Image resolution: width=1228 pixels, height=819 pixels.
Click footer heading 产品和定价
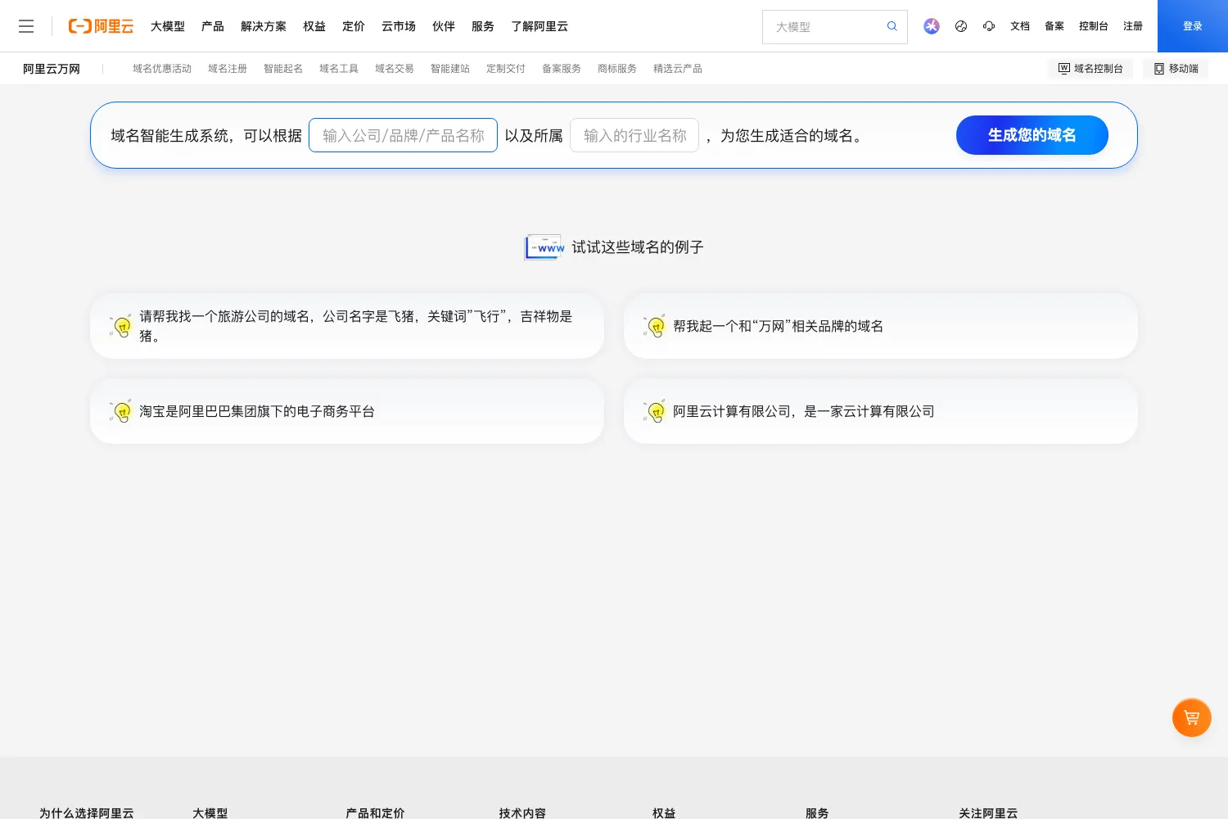375,812
